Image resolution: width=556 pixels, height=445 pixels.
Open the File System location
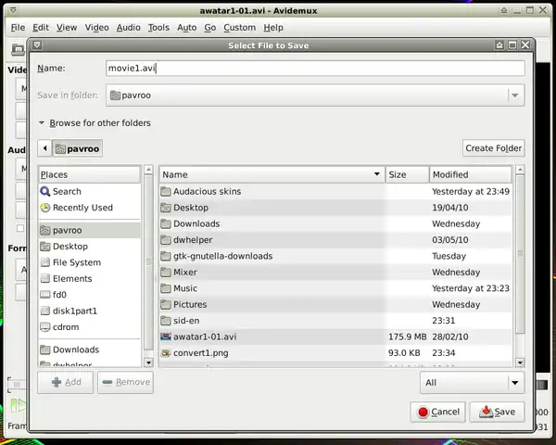[76, 262]
